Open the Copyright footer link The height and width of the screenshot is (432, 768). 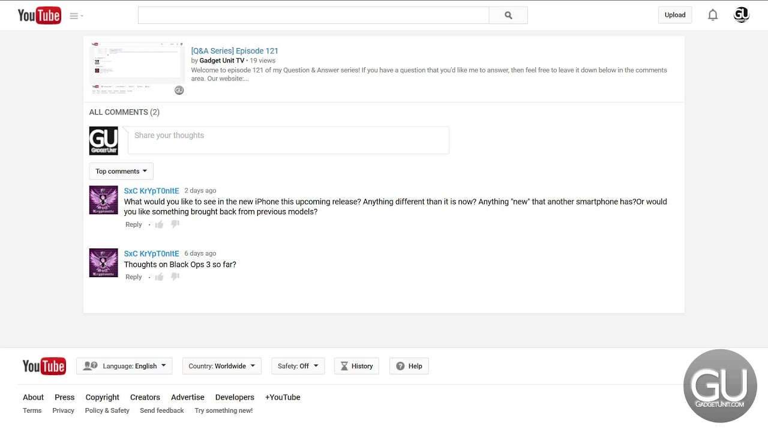(103, 397)
